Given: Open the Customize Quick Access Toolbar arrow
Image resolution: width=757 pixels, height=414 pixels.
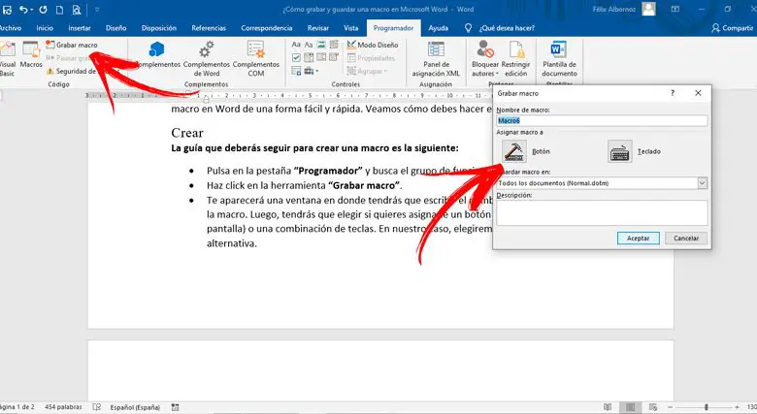Looking at the screenshot, I should click(x=97, y=9).
